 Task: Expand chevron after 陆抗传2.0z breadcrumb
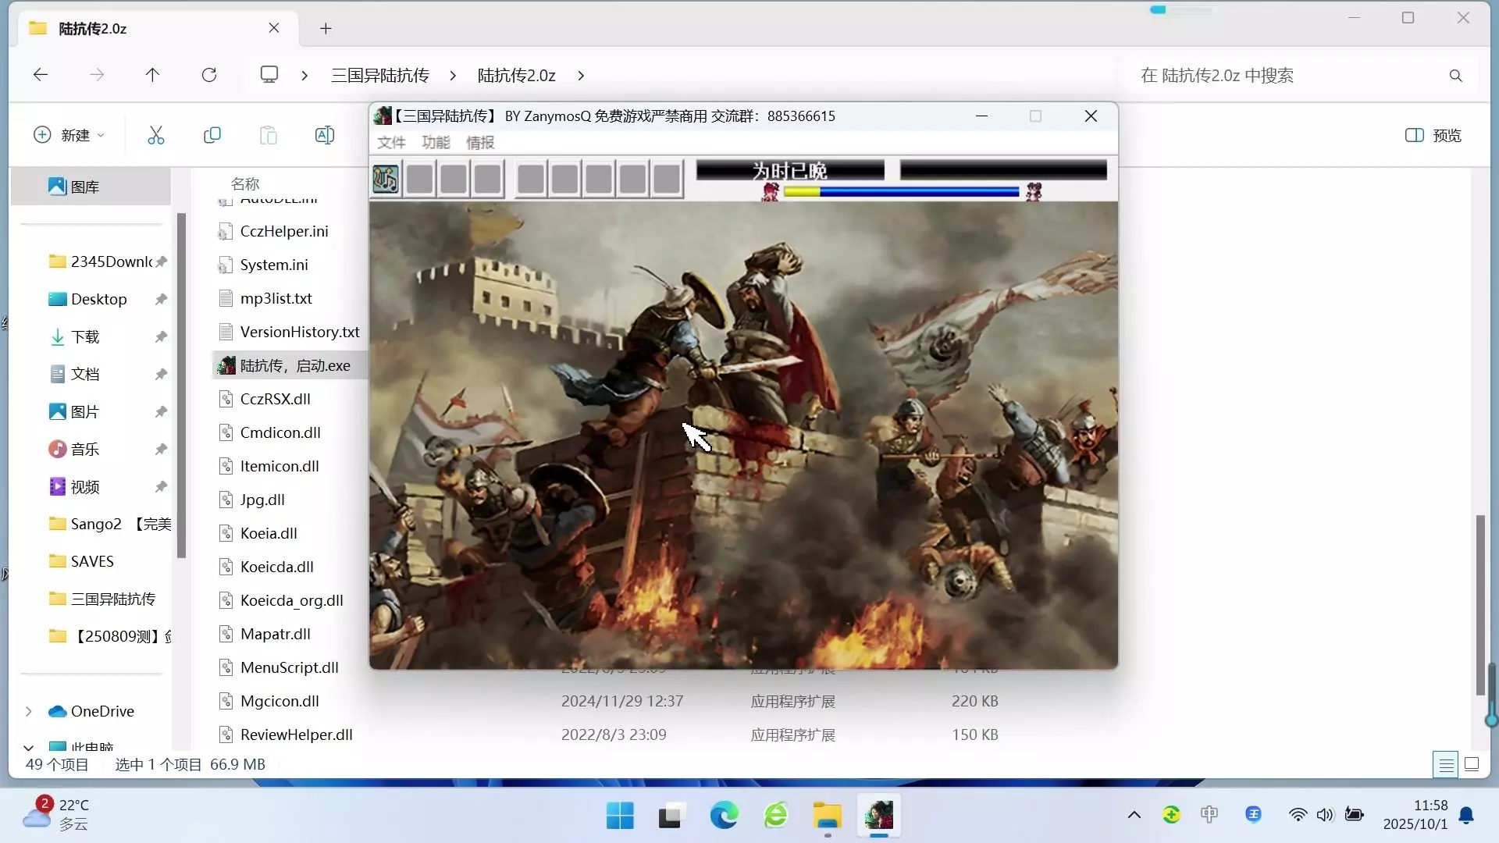pyautogui.click(x=581, y=75)
